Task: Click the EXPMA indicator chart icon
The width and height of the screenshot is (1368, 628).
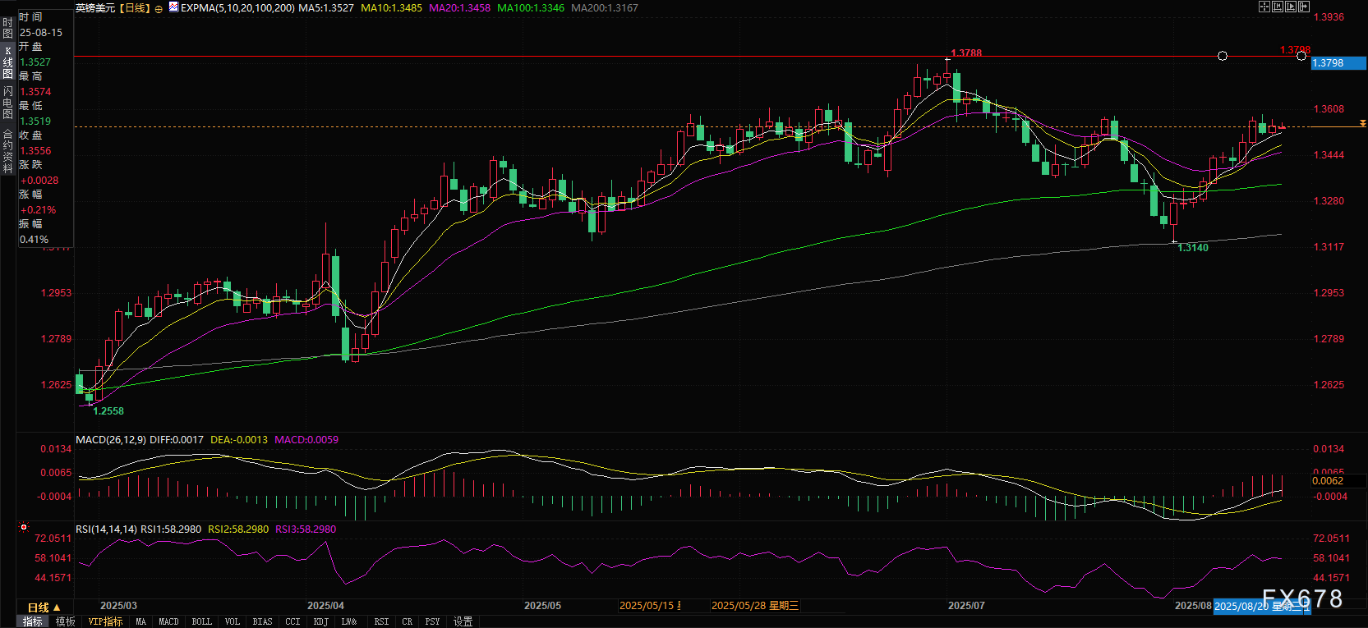Action: (x=173, y=7)
